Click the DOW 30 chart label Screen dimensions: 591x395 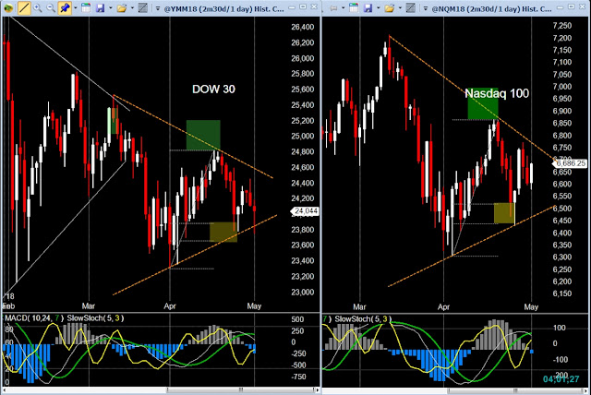pos(213,89)
